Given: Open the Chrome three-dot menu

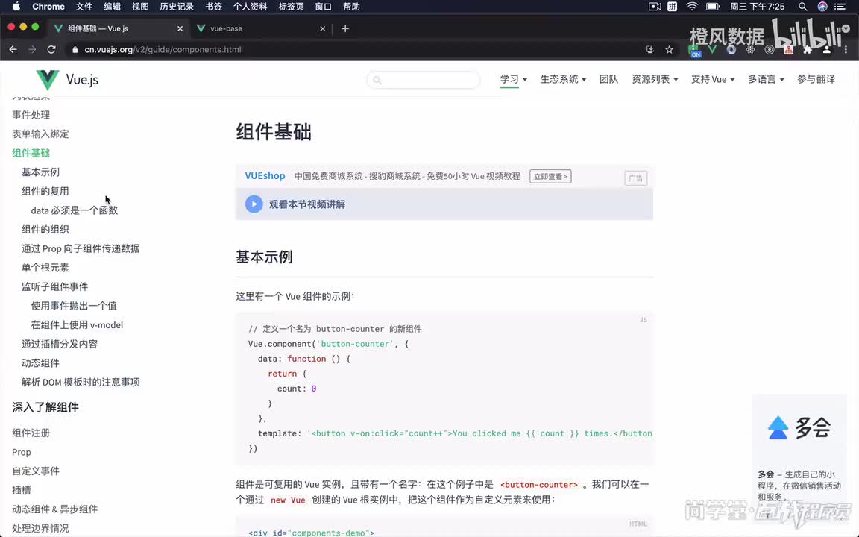Looking at the screenshot, I should tap(846, 49).
